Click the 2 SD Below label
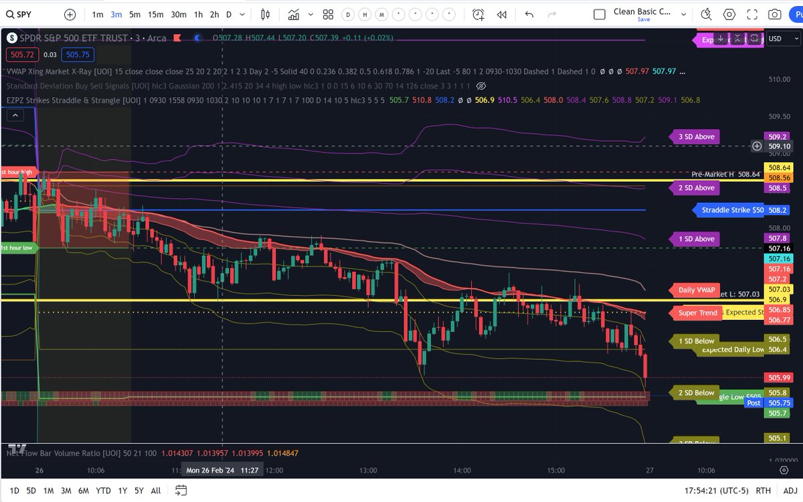 click(696, 393)
